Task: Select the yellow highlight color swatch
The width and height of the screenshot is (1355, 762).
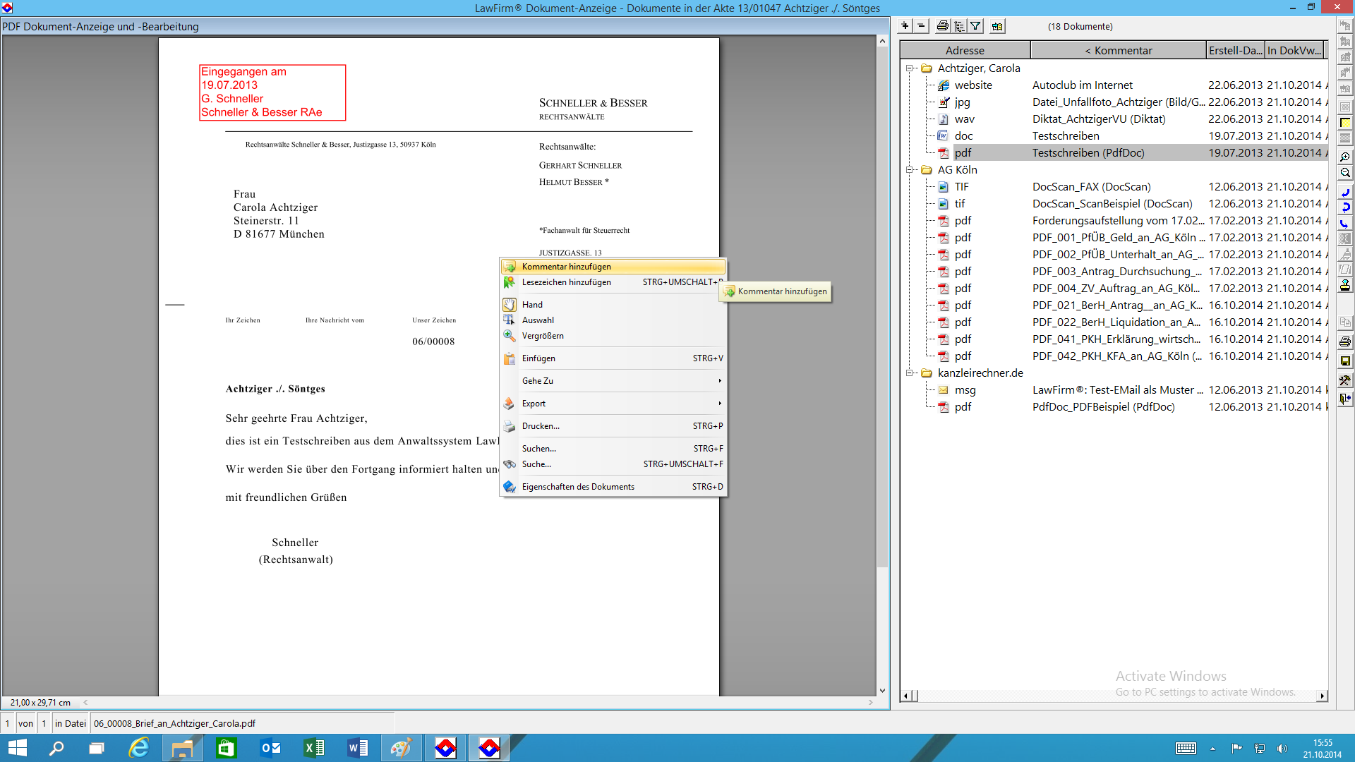Action: pos(1345,123)
